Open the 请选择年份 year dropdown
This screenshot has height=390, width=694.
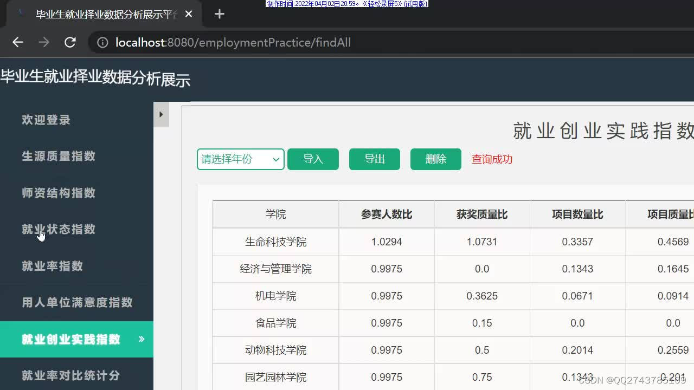pyautogui.click(x=241, y=159)
